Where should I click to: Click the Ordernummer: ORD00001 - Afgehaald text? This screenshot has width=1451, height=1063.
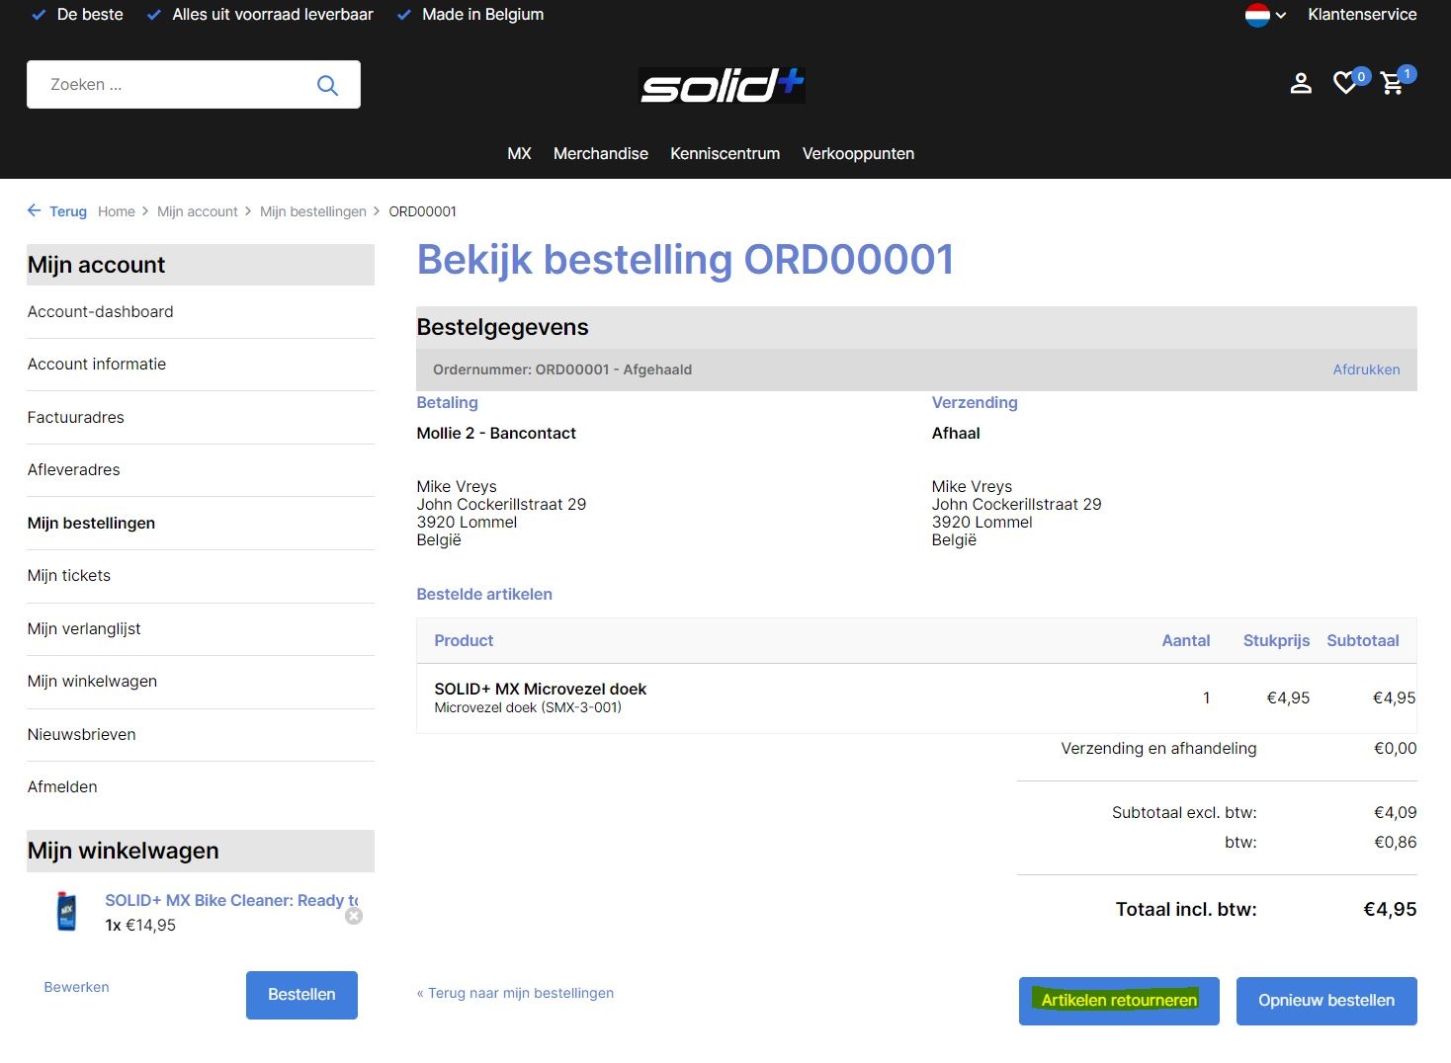click(562, 369)
